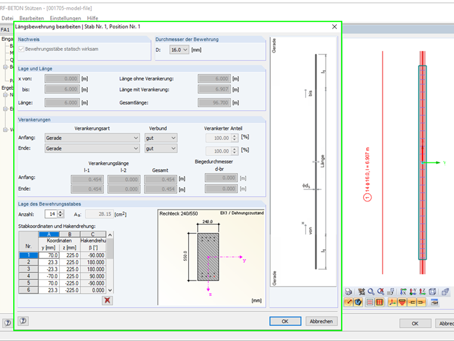Click the Gesamtlänge field showing 96.700

(x=214, y=103)
